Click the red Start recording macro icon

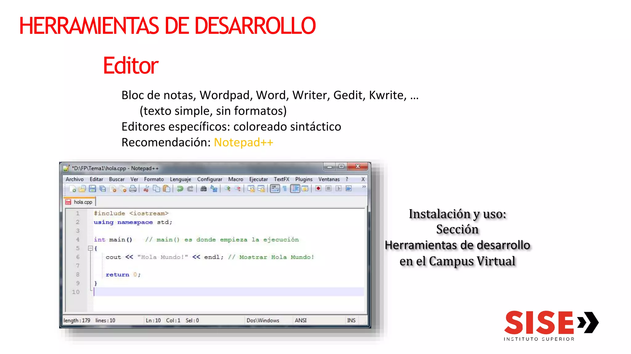point(318,188)
